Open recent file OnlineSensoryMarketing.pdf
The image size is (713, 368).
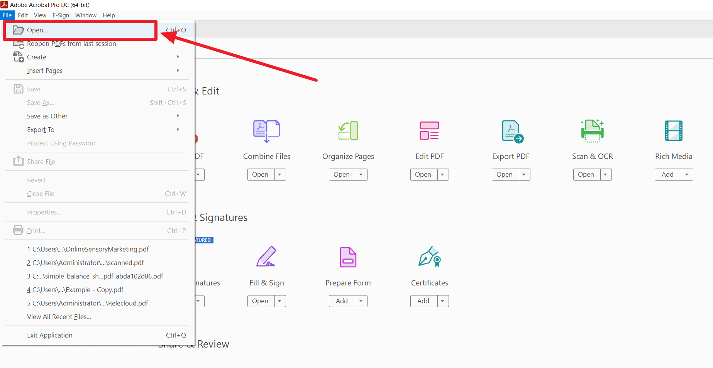97,249
